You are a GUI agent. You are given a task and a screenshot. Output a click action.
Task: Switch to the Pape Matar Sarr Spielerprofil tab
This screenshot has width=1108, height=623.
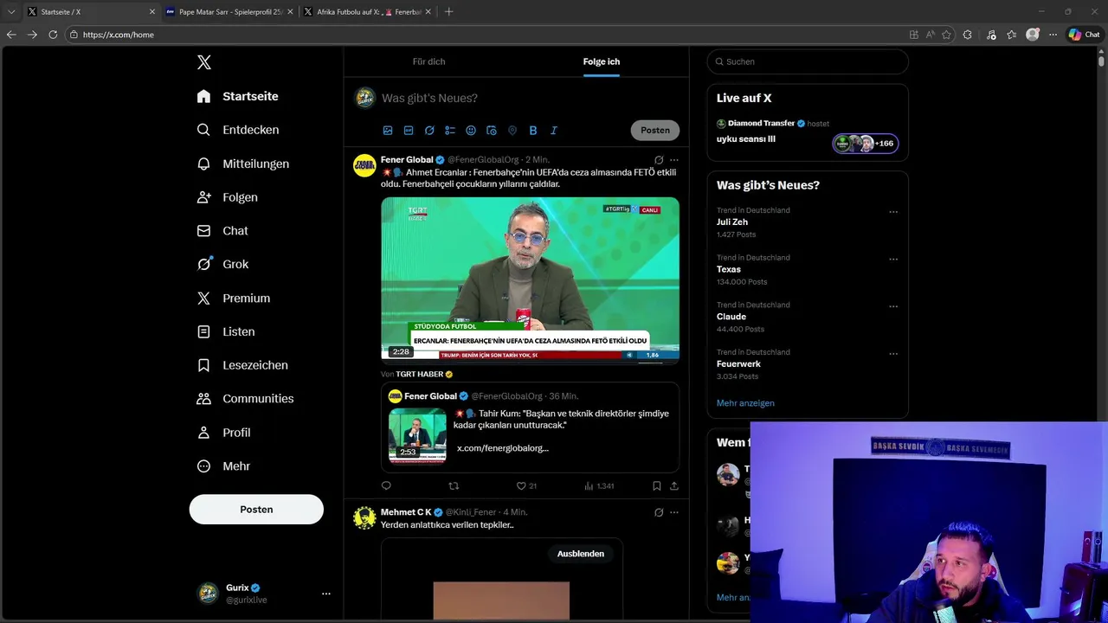230,12
